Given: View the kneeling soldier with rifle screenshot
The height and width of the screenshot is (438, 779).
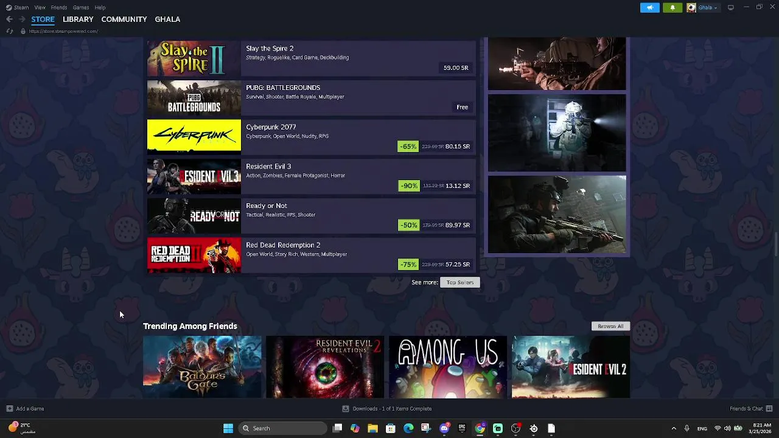Looking at the screenshot, I should pos(557,214).
